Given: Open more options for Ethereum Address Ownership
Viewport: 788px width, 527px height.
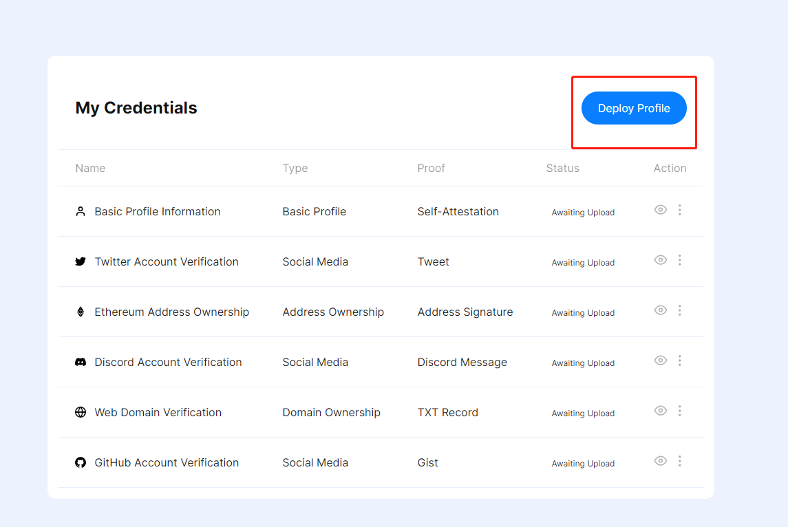Looking at the screenshot, I should (679, 310).
